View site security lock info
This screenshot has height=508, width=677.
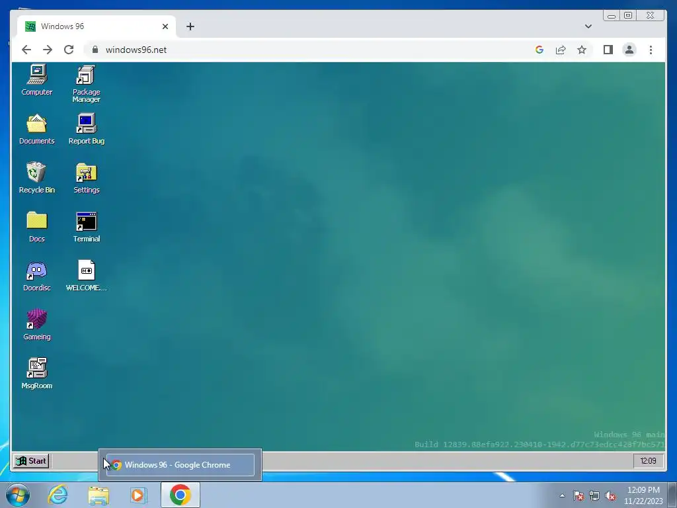tap(95, 50)
